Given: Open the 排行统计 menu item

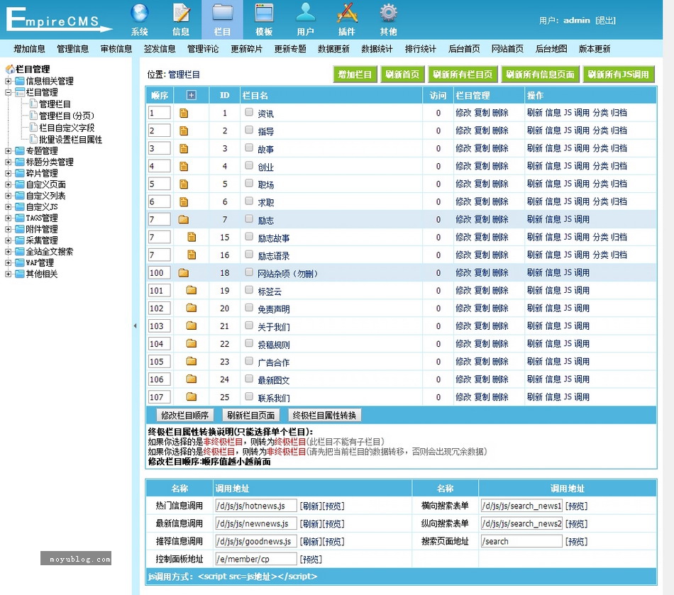Looking at the screenshot, I should 421,49.
